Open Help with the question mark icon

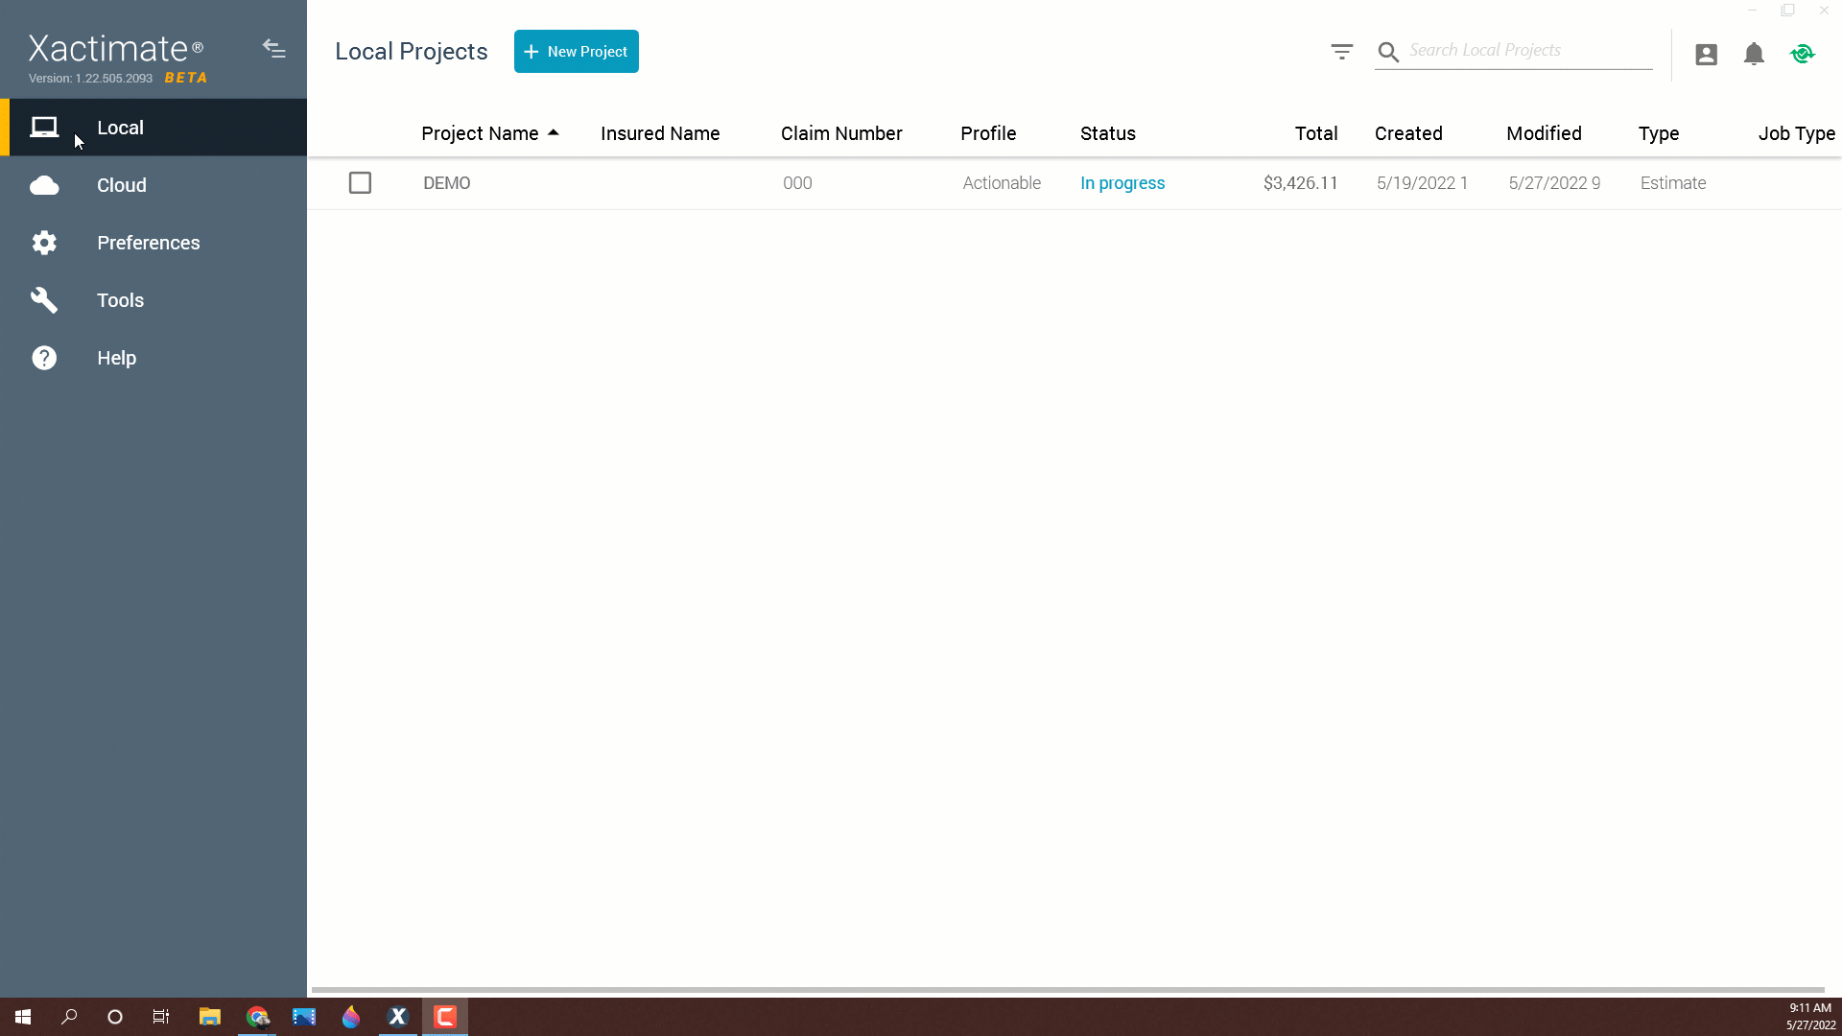[44, 358]
